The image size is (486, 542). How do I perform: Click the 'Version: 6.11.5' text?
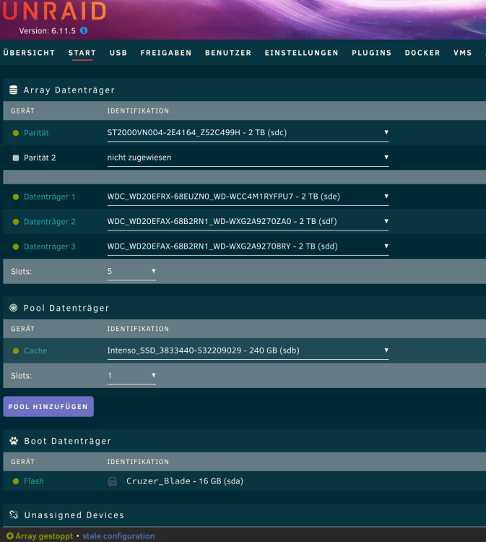click(x=48, y=31)
